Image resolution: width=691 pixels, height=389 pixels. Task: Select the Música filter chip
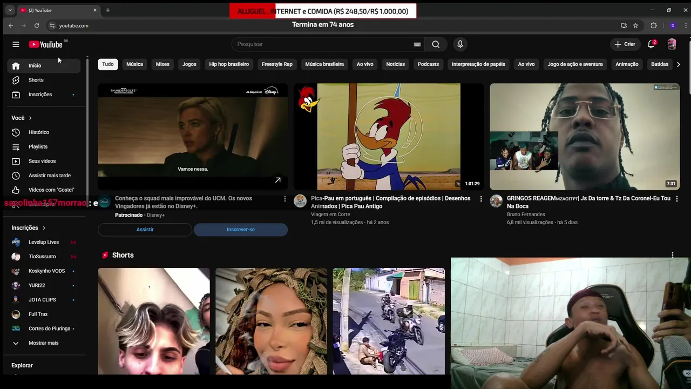[x=134, y=64]
